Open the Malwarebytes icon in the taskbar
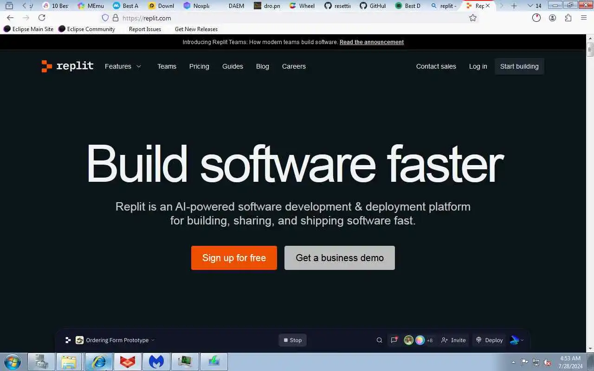Screen dimensions: 594x371 tap(156, 362)
